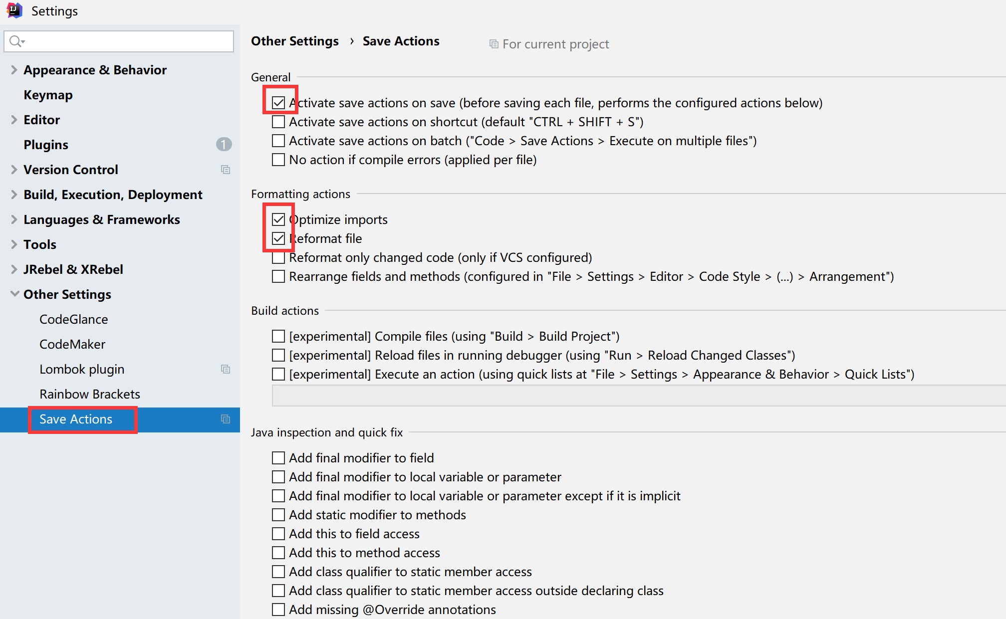Viewport: 1006px width, 619px height.
Task: Click project-level icon beside Save Actions item
Action: coord(226,419)
